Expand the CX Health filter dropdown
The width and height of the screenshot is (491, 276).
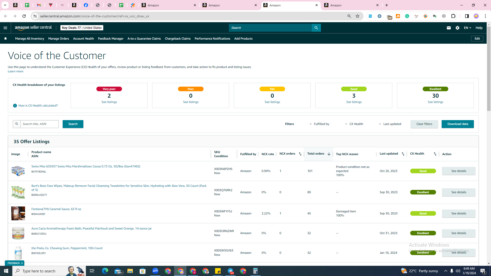[354, 124]
